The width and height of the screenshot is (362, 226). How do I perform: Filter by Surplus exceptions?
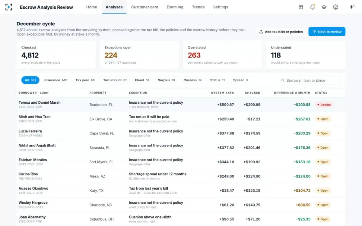[x=167, y=80]
